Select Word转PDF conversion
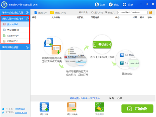The width and height of the screenshot is (156, 117). point(15,30)
